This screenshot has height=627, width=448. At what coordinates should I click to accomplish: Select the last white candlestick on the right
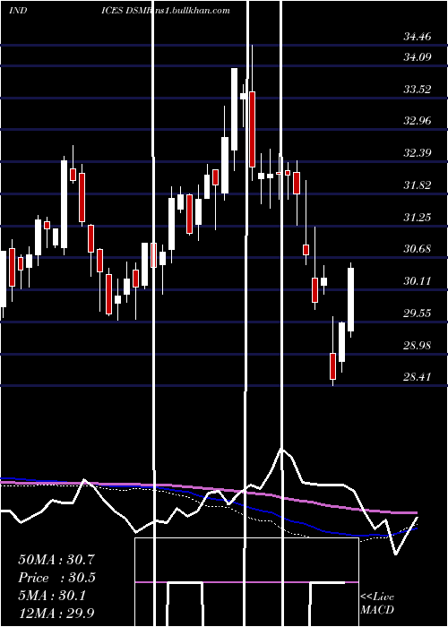351,299
